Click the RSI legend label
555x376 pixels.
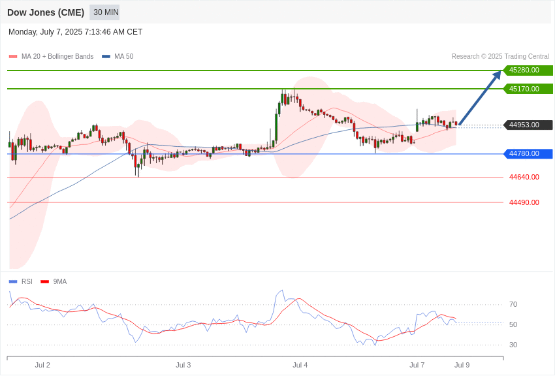coord(27,282)
